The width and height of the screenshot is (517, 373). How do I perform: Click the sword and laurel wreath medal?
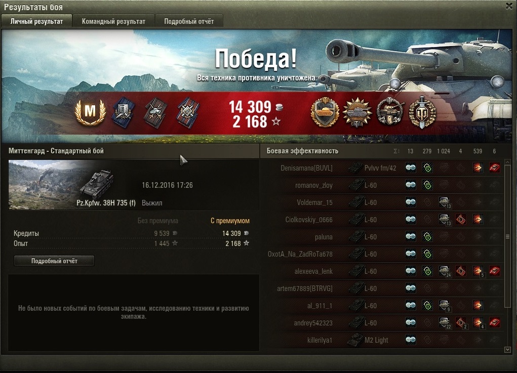pyautogui.click(x=422, y=113)
